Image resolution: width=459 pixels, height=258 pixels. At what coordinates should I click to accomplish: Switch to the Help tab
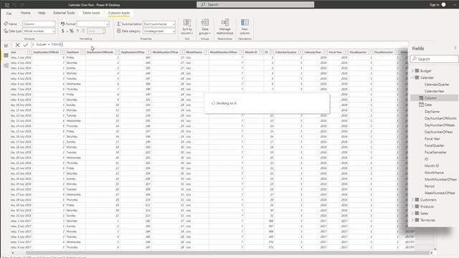click(x=42, y=13)
